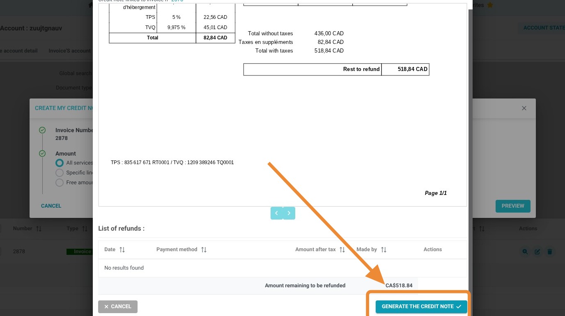Screen dimensions: 565x316
Task: Select All services amount radio option
Action: coord(60,163)
